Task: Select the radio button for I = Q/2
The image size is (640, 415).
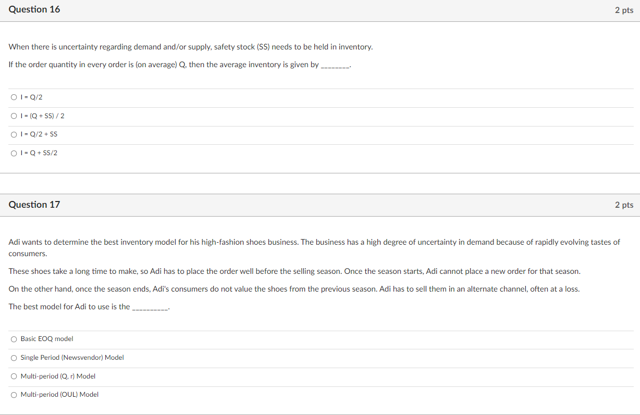Action: [x=14, y=97]
